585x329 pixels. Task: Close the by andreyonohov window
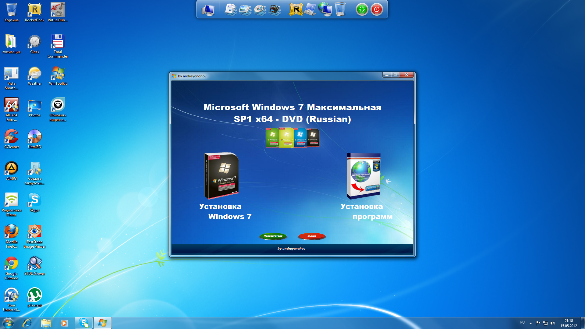(406, 75)
